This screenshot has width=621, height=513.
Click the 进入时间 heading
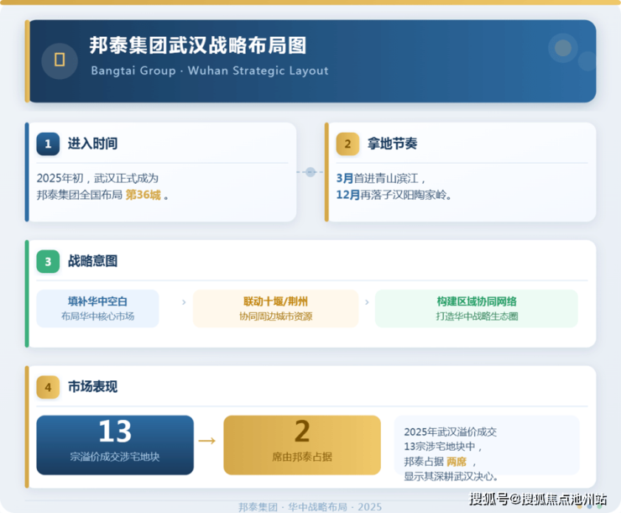coord(92,144)
